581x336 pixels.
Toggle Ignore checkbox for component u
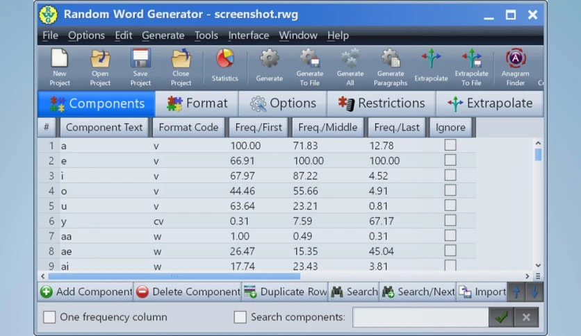(450, 205)
